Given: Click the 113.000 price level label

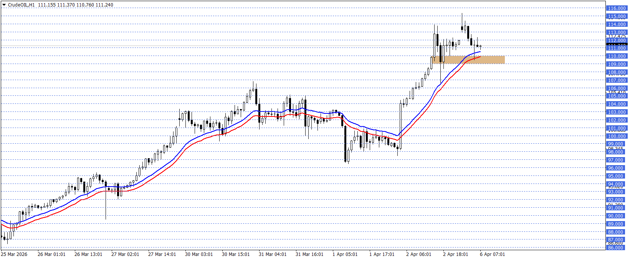Looking at the screenshot, I should click(x=617, y=33).
